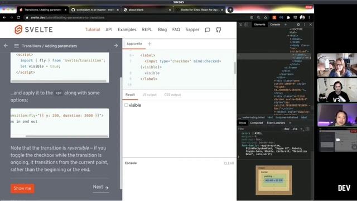Reload the page in the browser
The width and height of the screenshot is (357, 201).
(18, 17)
